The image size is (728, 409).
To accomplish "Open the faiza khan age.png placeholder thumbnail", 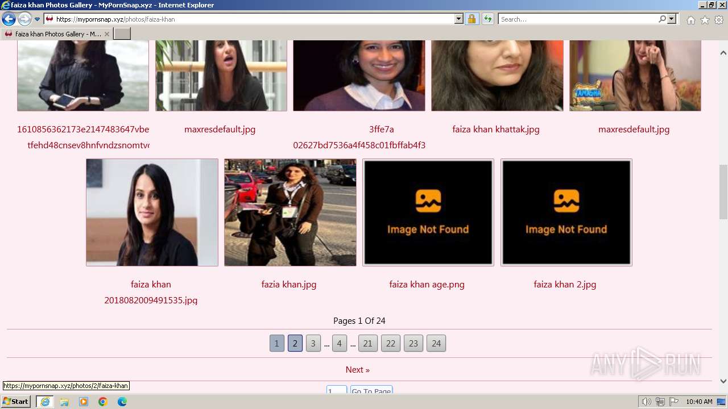I will (428, 212).
